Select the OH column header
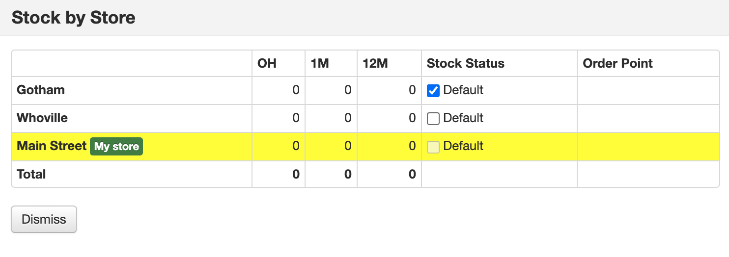This screenshot has height=257, width=729. (267, 63)
